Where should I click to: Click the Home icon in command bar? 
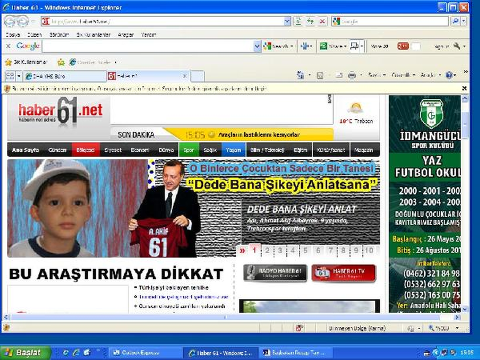point(300,75)
